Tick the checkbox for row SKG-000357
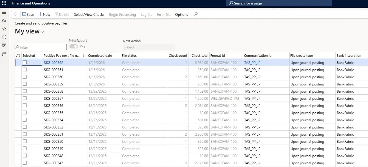 pyautogui.click(x=25, y=98)
